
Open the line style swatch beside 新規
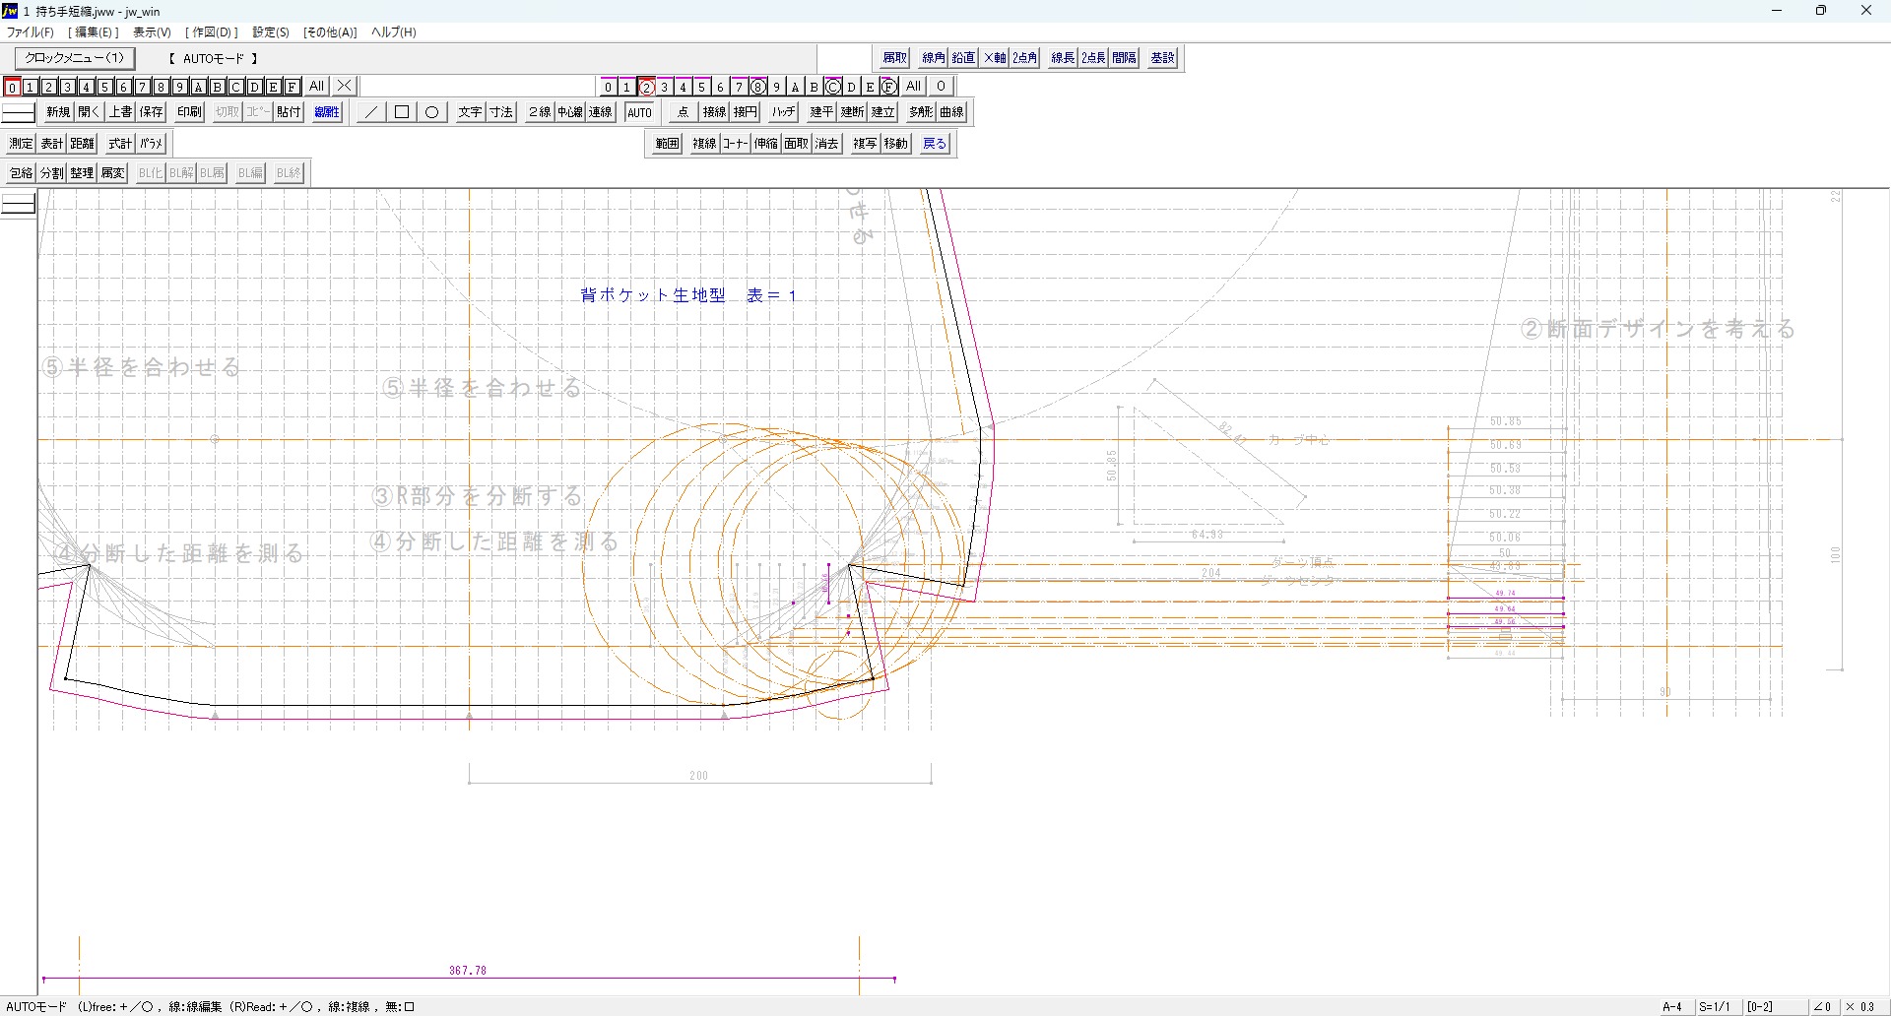click(x=18, y=112)
